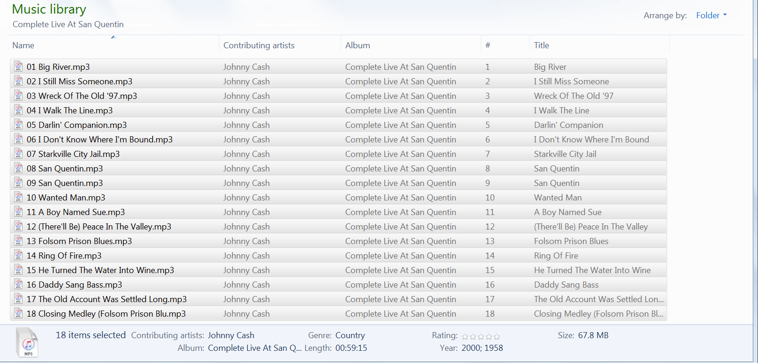Click the title cell Wreck Of The Old '97
758x363 pixels.
pyautogui.click(x=574, y=96)
